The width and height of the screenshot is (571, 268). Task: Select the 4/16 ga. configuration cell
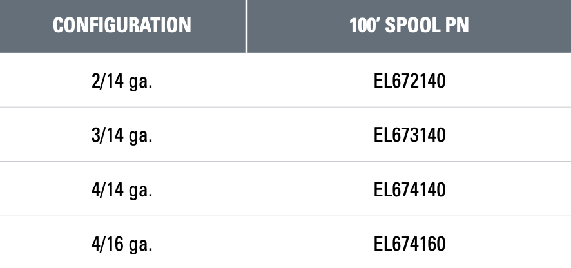click(122, 245)
